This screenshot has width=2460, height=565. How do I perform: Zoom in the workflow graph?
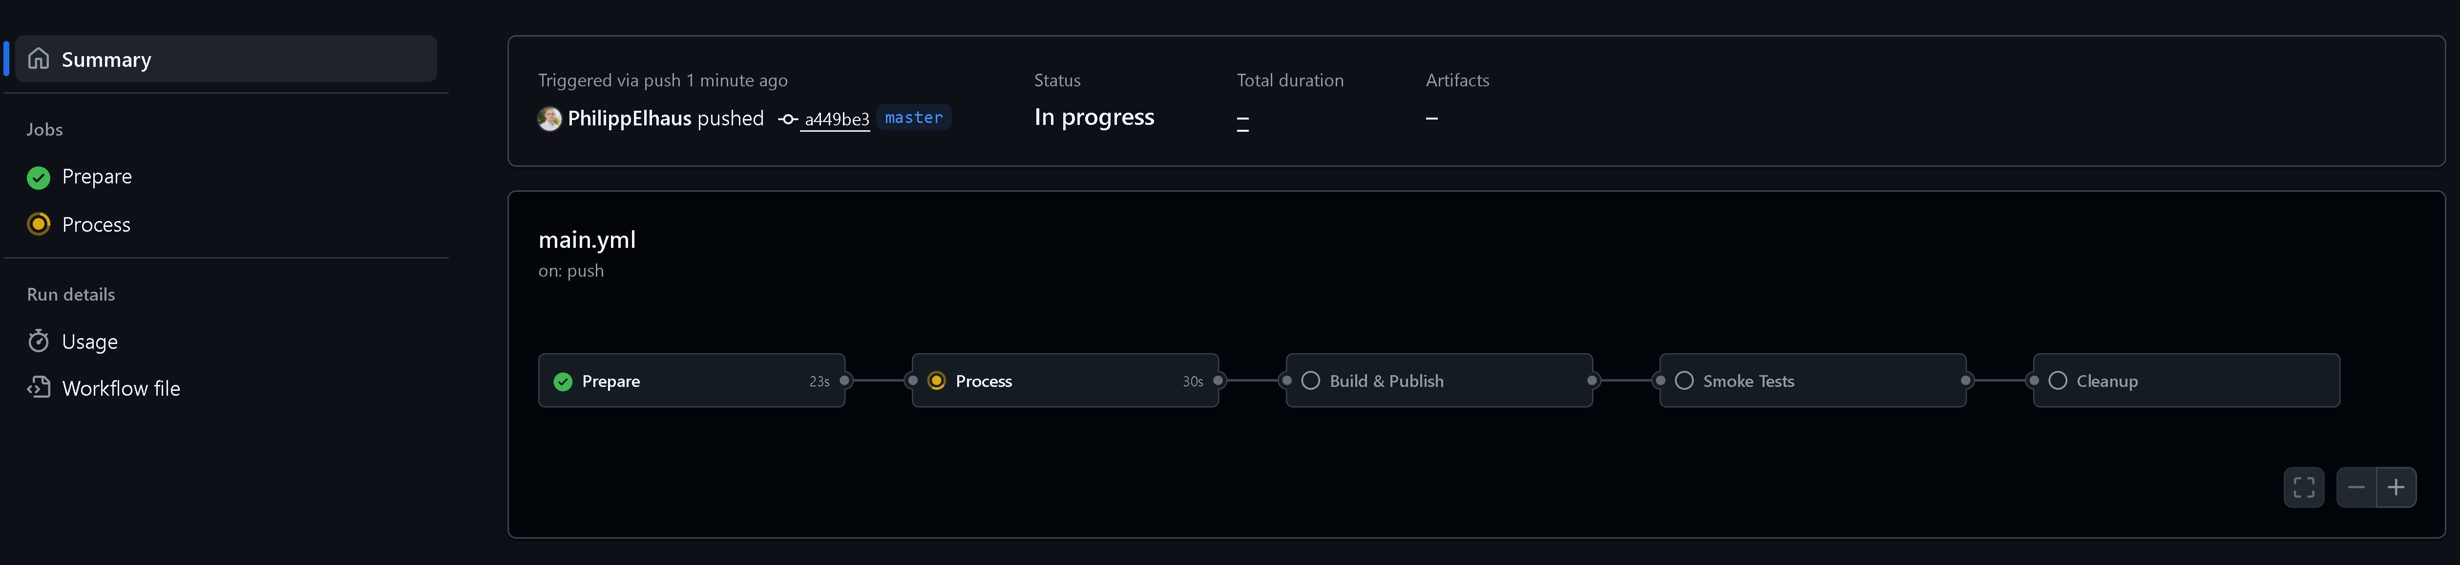coord(2396,488)
